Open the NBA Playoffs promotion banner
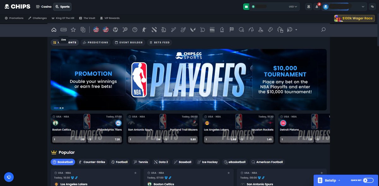 189,79
